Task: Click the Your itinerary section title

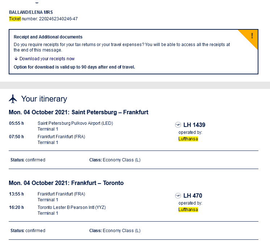Action: point(44,99)
